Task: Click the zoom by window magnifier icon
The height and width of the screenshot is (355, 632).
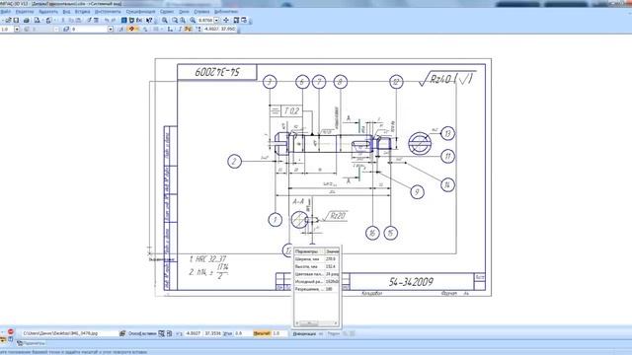Action: click(165, 20)
